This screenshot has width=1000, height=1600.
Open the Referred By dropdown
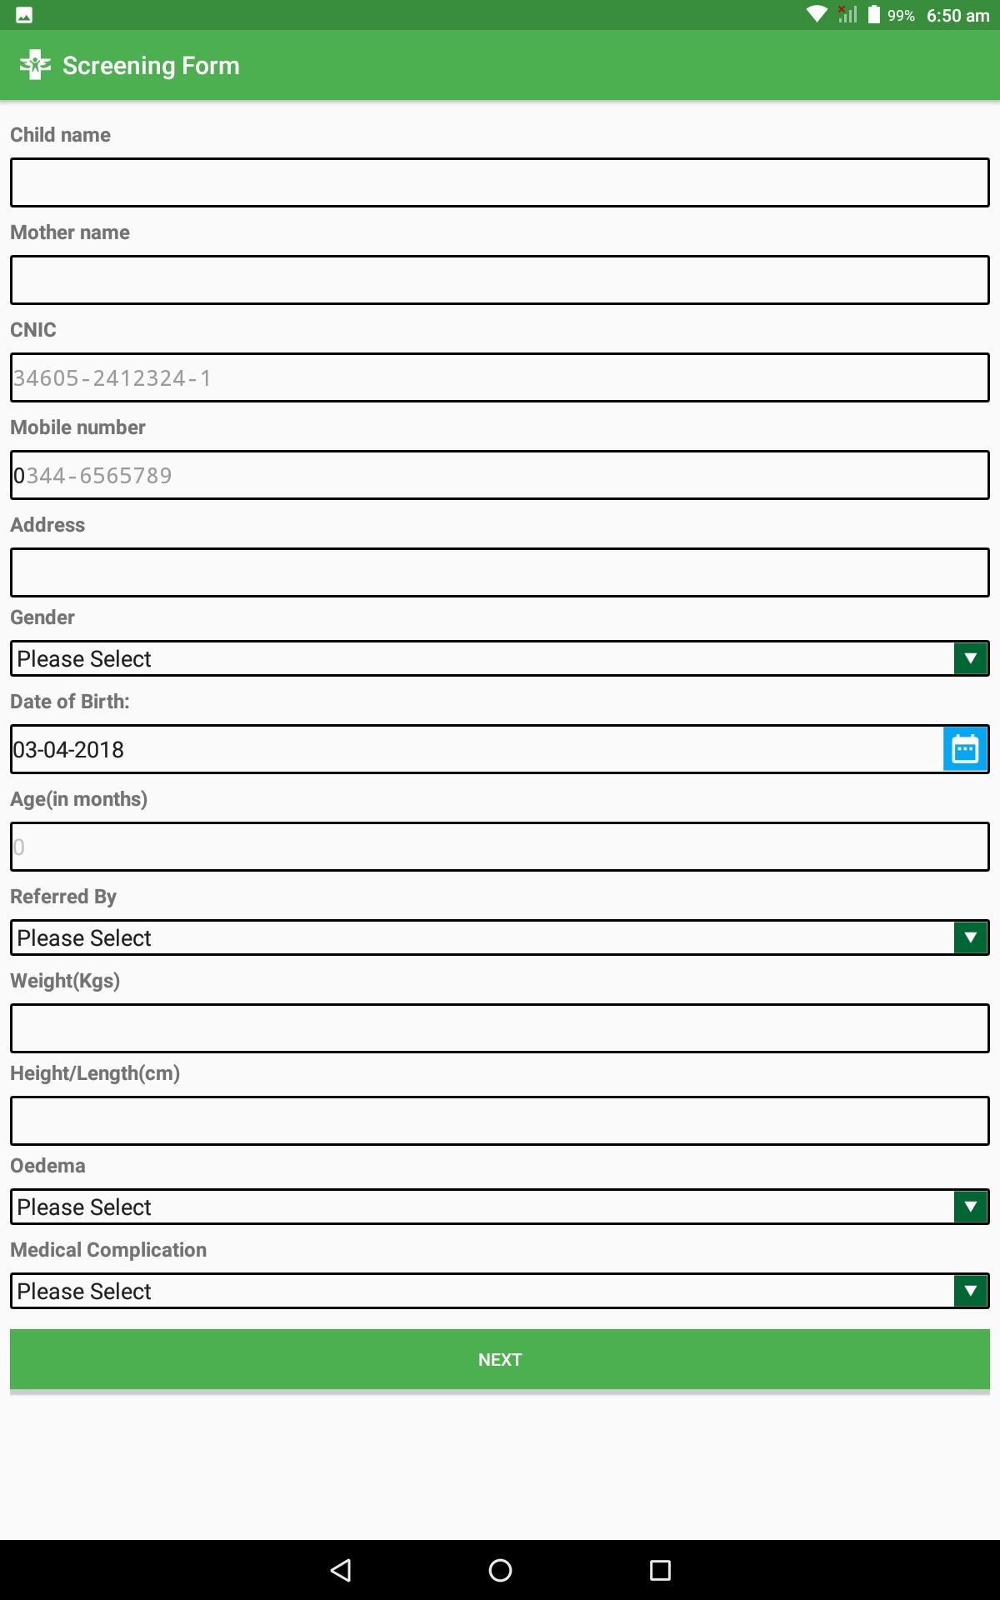pos(500,937)
